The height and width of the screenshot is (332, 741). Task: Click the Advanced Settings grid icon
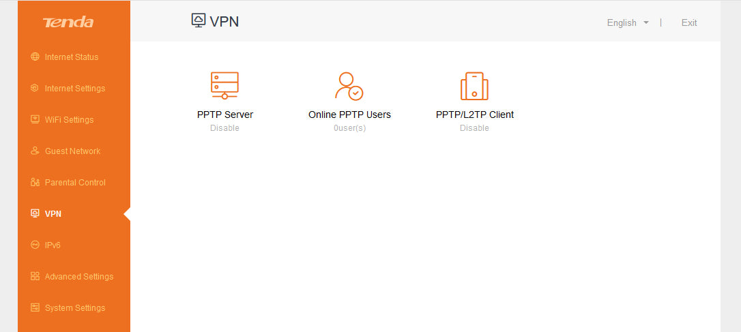point(35,277)
